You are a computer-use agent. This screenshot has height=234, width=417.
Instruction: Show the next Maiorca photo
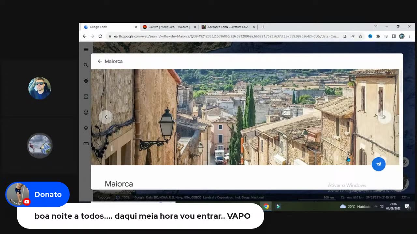tap(384, 117)
